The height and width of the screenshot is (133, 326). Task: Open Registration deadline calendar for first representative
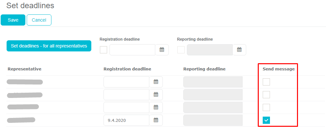(x=156, y=82)
